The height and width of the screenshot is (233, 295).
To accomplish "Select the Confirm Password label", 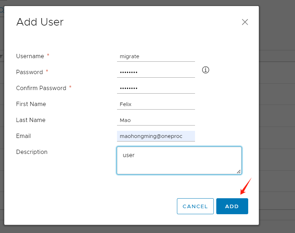I will [x=41, y=88].
